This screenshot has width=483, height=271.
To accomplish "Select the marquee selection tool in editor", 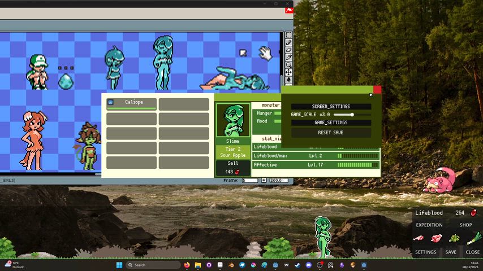I will pos(288,35).
